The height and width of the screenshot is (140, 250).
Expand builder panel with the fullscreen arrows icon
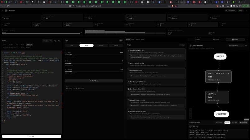[x=248, y=40]
